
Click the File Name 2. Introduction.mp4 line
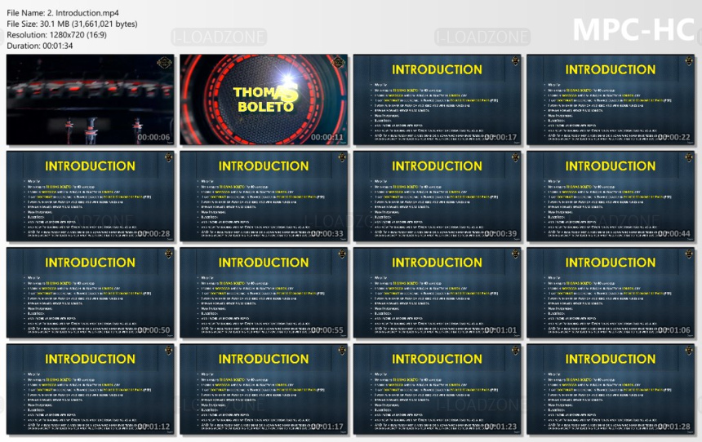(x=63, y=13)
